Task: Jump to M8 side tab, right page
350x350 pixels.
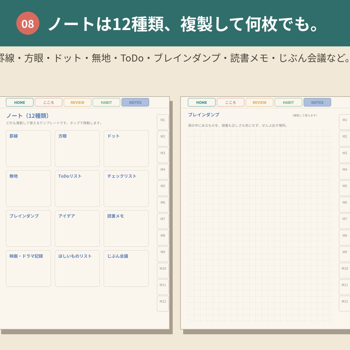Action: [x=345, y=238]
